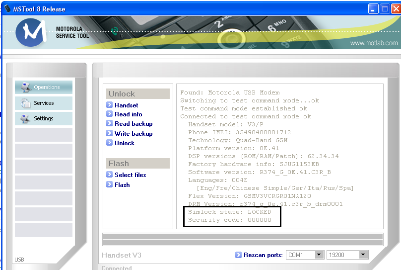
Task: Click the 'Found: Motorola USB Modem' line
Action: tap(230, 92)
